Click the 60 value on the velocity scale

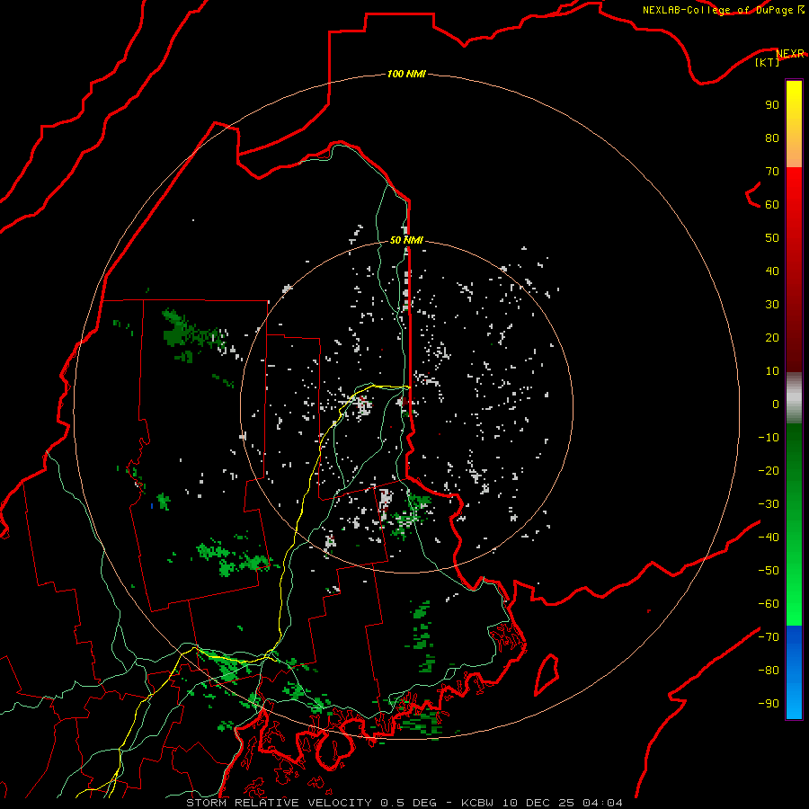[x=772, y=204]
